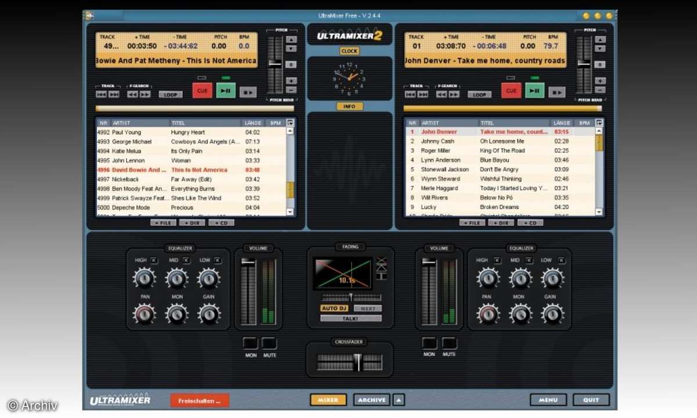Stop playback on the right deck
This screenshot has width=697, height=418.
click(557, 92)
